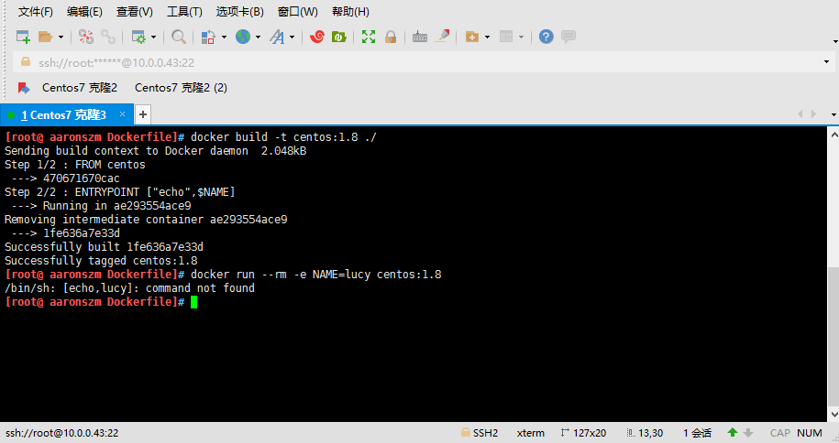Click the ssh://root@10.0.0.43:22 status text
Viewport: 839px width, 443px height.
(x=62, y=433)
